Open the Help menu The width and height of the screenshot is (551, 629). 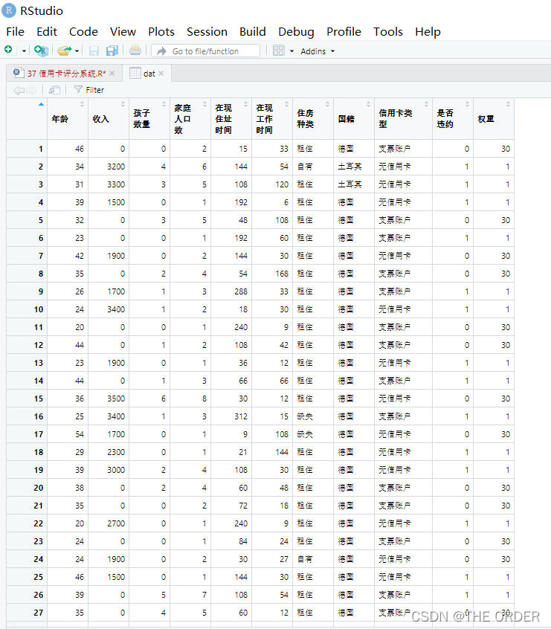pyautogui.click(x=428, y=32)
